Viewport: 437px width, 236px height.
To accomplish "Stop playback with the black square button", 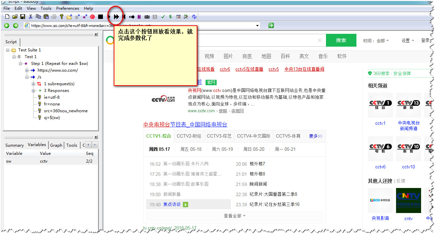I will pos(101,17).
